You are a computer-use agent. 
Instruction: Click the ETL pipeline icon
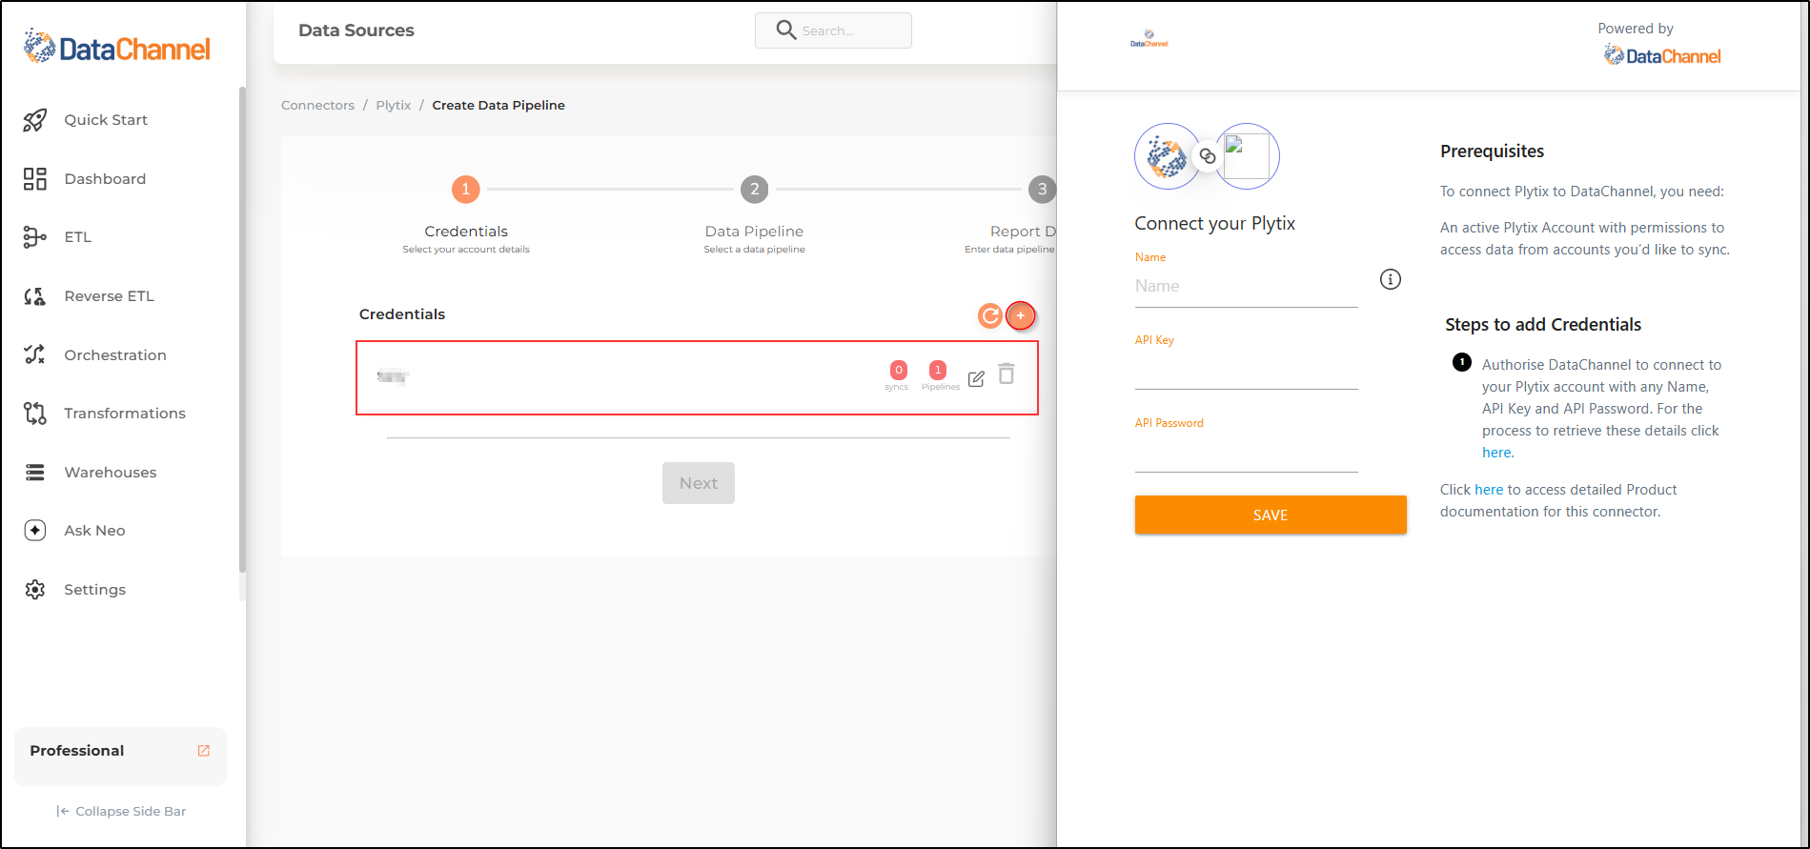pos(35,237)
